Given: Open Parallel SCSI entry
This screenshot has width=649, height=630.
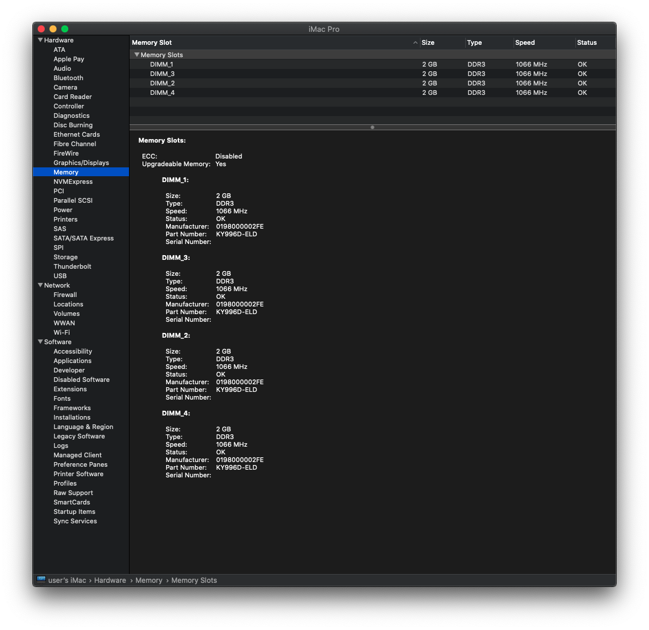Looking at the screenshot, I should 73,200.
